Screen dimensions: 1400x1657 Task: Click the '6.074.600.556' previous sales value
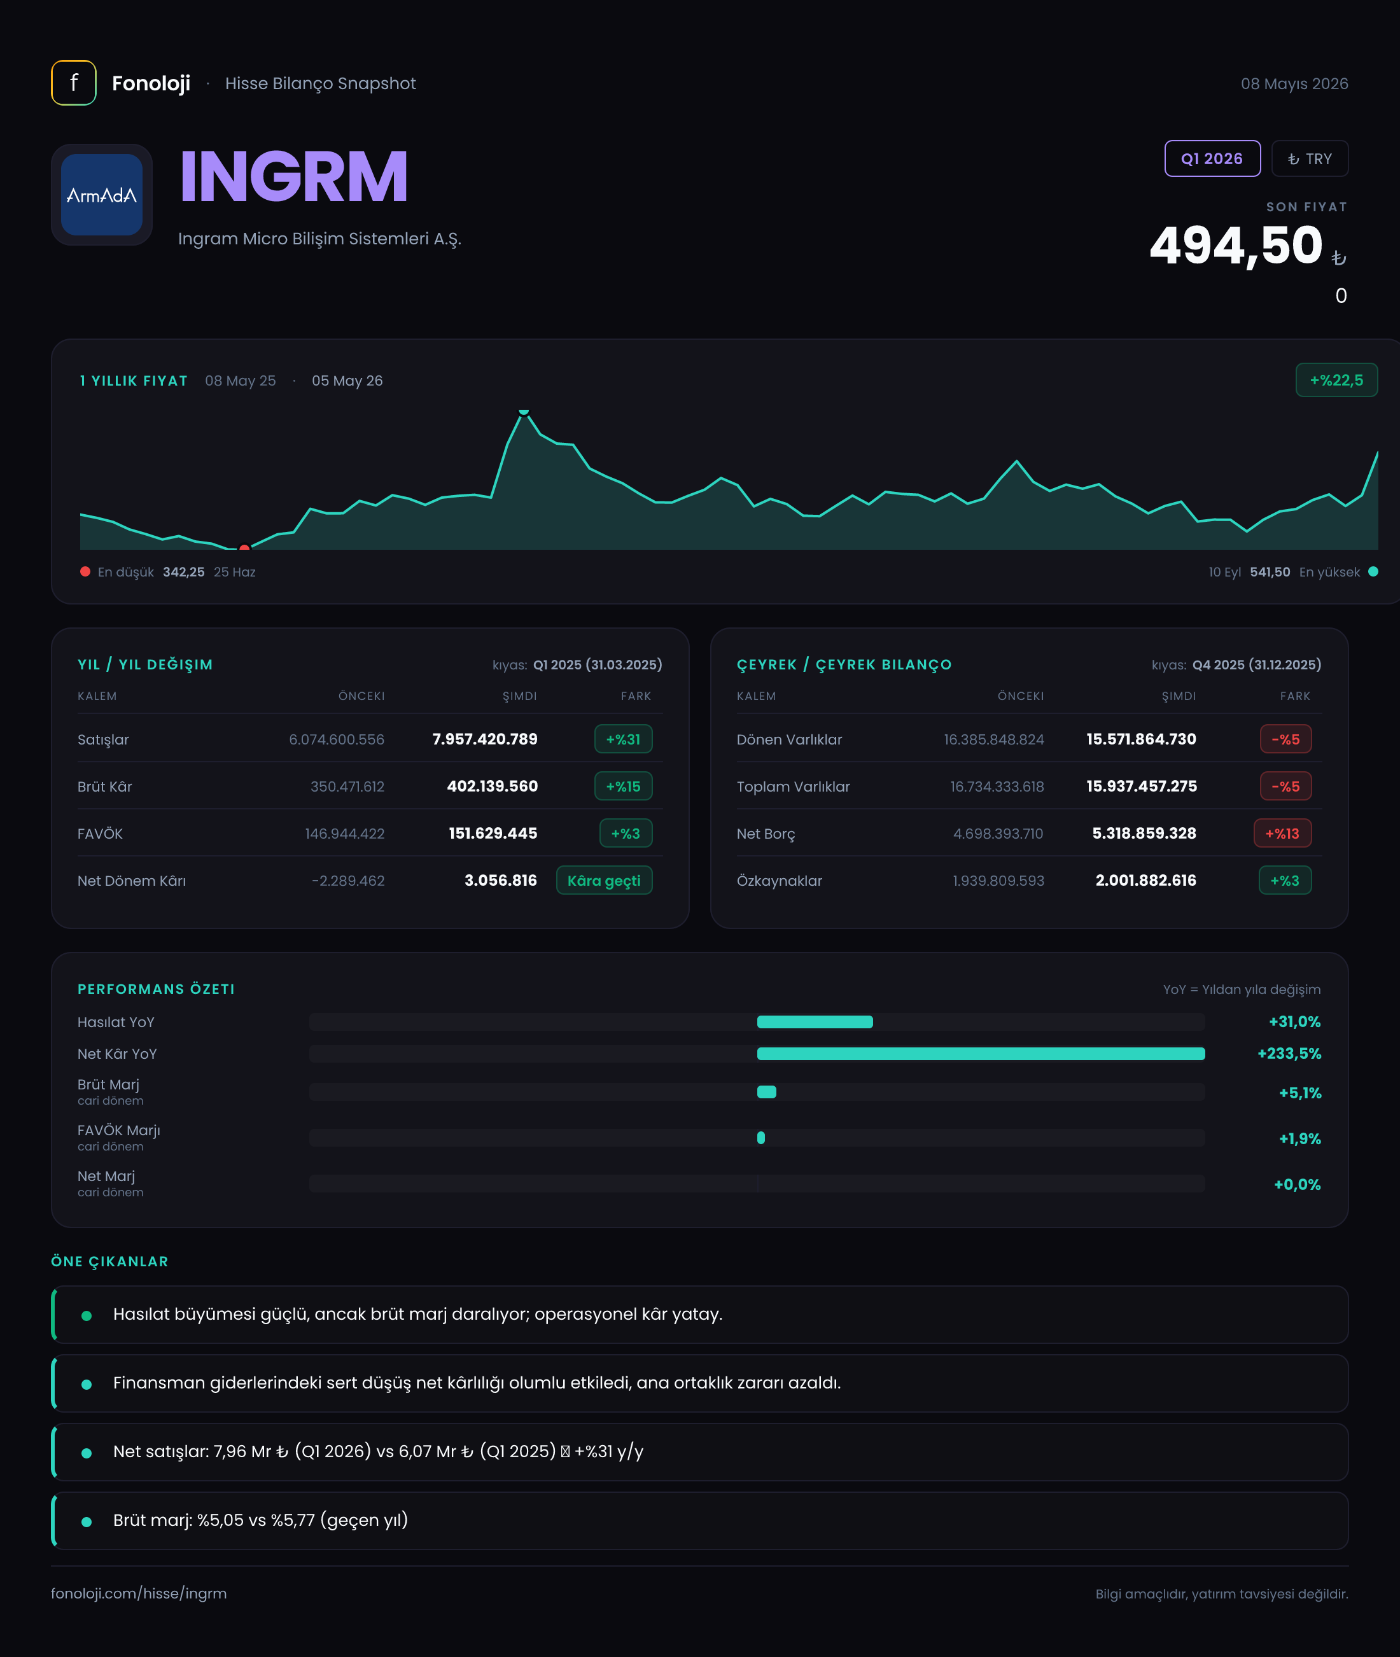tap(337, 739)
